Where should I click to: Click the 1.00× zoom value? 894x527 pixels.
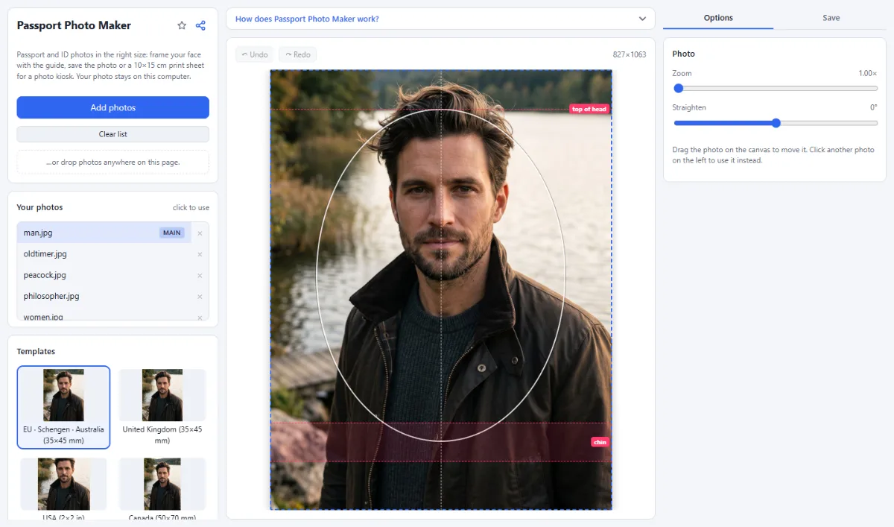click(x=868, y=73)
